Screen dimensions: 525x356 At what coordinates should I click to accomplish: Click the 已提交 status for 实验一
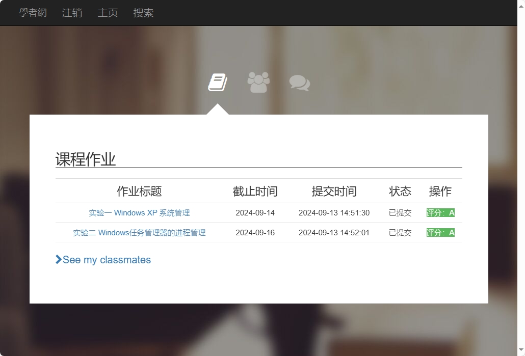point(400,213)
